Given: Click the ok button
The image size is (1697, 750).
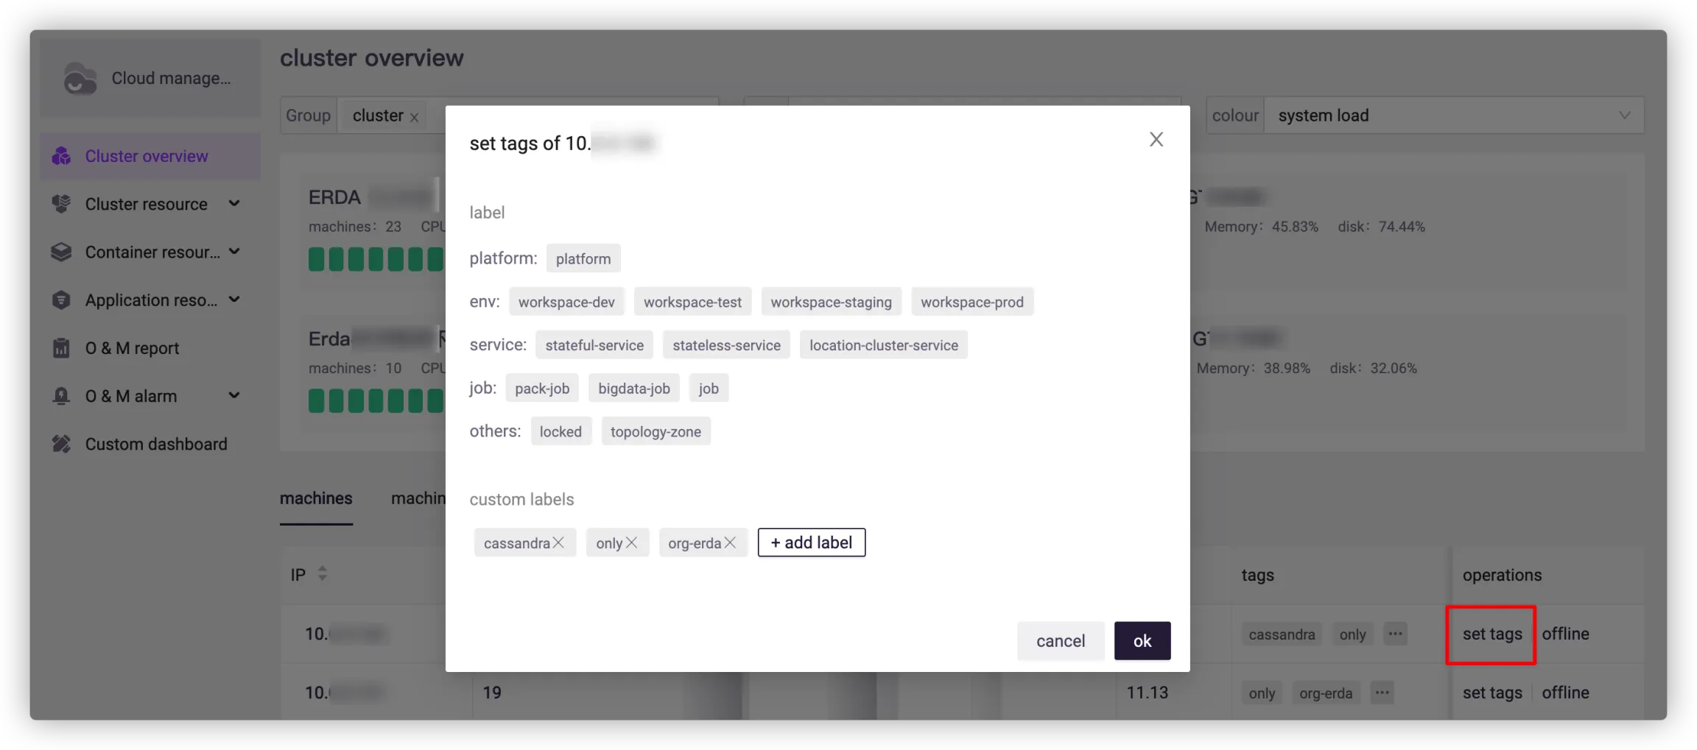Looking at the screenshot, I should [1142, 641].
